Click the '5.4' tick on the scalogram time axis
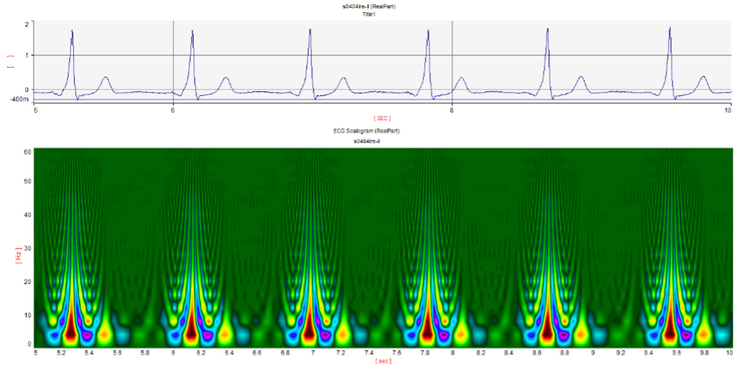Image resolution: width=734 pixels, height=368 pixels. pos(90,354)
